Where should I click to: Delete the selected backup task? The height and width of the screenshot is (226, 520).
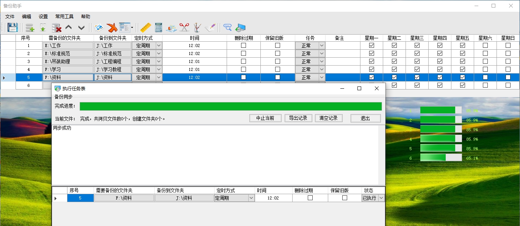point(56,27)
